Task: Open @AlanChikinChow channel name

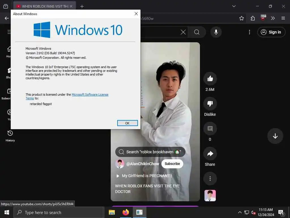Action: [143, 164]
